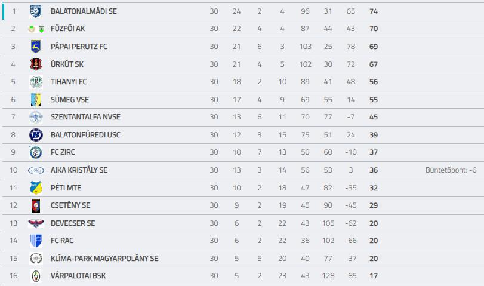Open the Csetény SE team link
This screenshot has width=484, height=286.
tap(70, 205)
